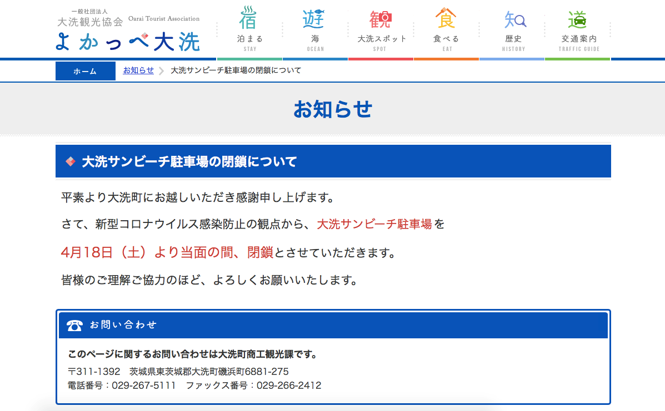Click the 大洗町商工観光課 contact sentence
The height and width of the screenshot is (411, 665).
(x=193, y=354)
